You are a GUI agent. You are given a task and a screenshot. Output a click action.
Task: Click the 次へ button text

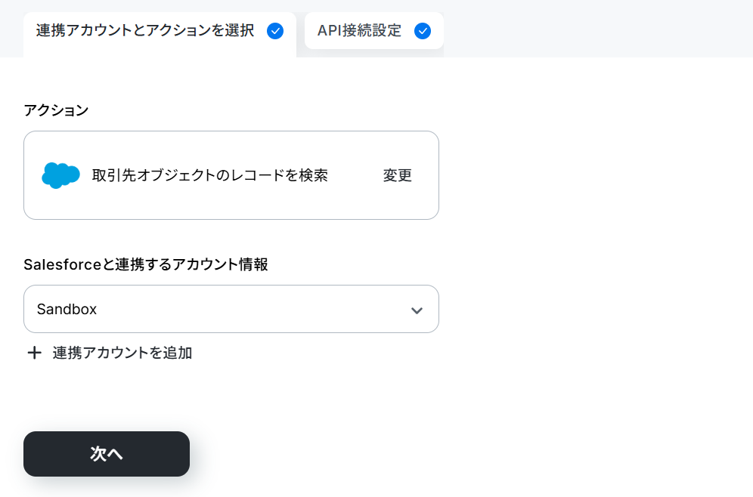(107, 454)
